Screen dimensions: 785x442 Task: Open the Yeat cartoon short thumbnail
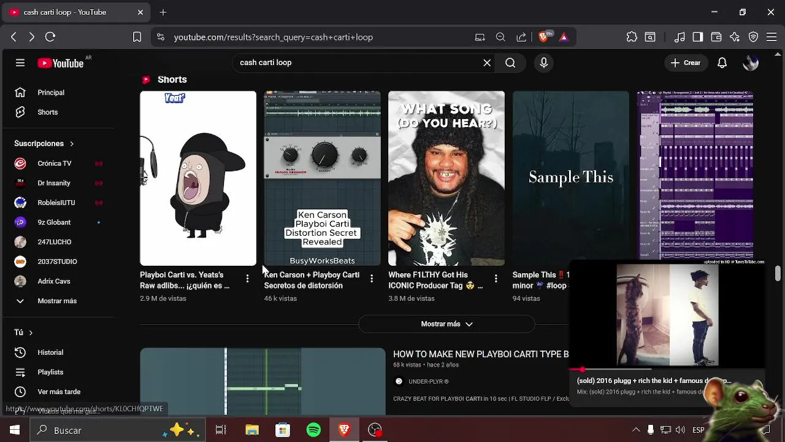pyautogui.click(x=198, y=179)
